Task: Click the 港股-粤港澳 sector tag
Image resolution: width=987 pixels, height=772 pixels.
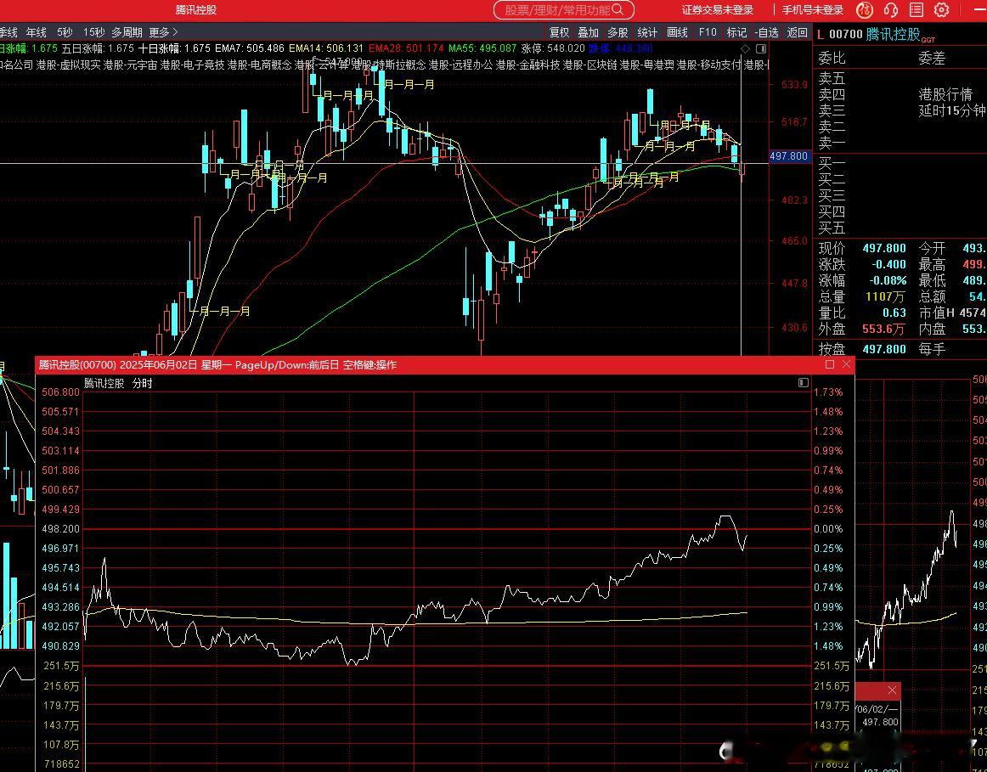Action: [x=646, y=65]
